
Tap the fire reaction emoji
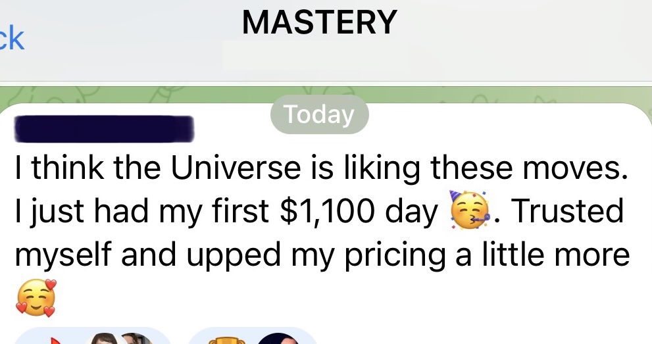(54, 341)
